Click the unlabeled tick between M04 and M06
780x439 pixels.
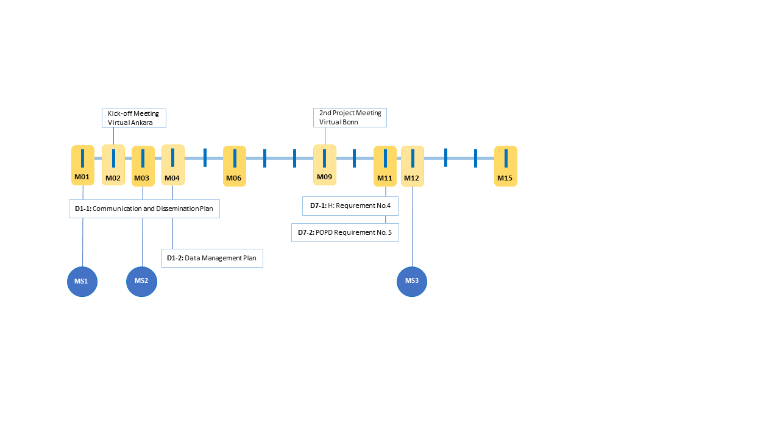coord(205,157)
